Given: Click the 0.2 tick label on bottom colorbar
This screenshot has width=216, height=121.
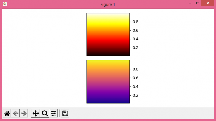Looking at the screenshot, I should tap(135, 95).
